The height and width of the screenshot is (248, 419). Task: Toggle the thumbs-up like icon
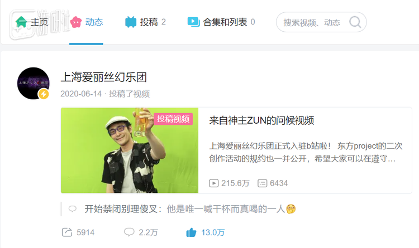[191, 232]
